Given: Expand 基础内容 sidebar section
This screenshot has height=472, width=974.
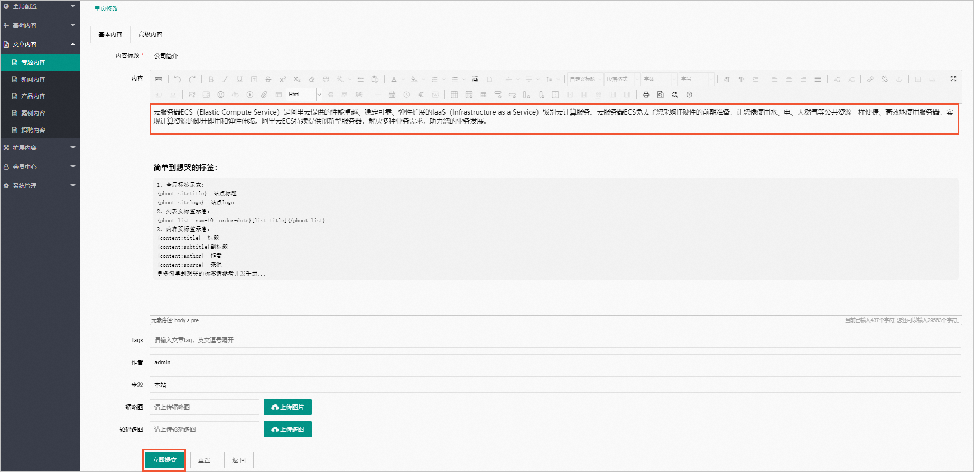Looking at the screenshot, I should tap(40, 25).
